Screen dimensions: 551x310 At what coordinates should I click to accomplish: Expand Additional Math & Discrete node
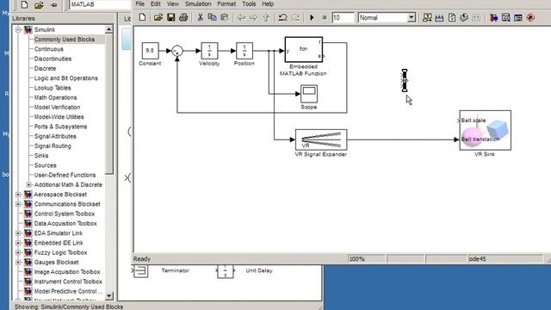coord(29,184)
